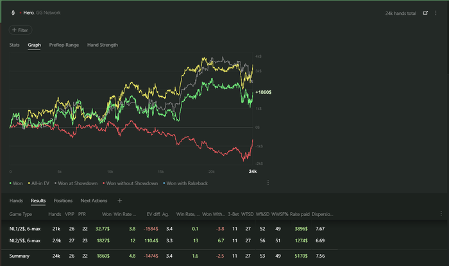
Task: Sort by the Won column header
Action: click(106, 214)
